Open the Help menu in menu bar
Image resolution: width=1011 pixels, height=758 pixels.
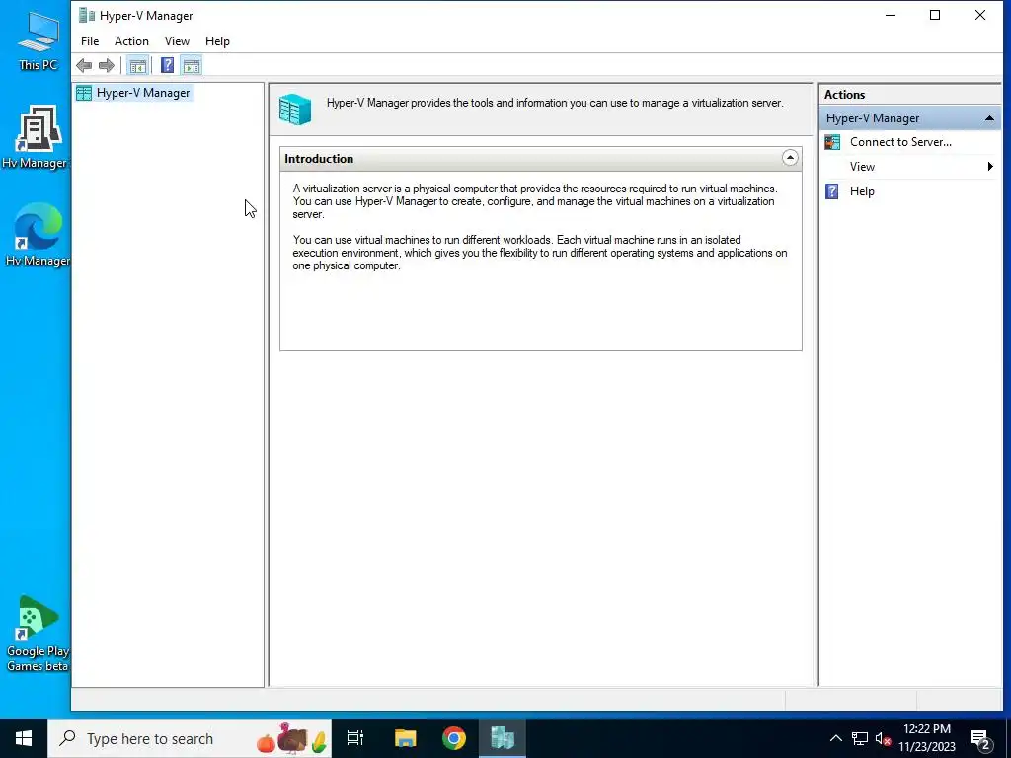tap(217, 41)
